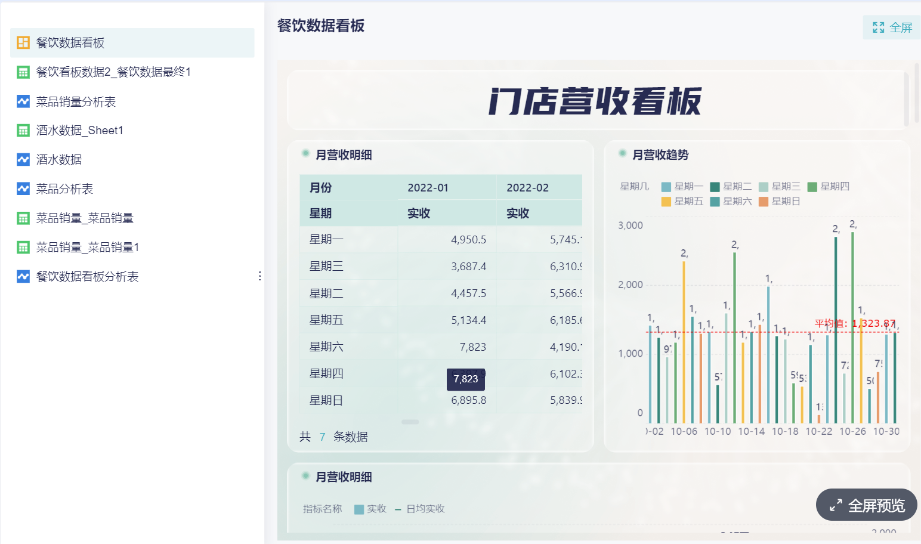Screen dimensions: 921x544
Task: Click the dashboard icon beside 餐饮数据看板
Action: [x=23, y=42]
